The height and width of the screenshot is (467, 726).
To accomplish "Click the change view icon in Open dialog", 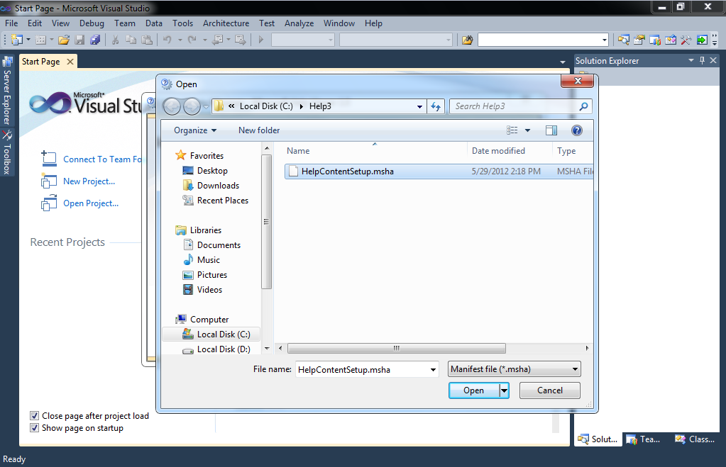I will coord(512,130).
